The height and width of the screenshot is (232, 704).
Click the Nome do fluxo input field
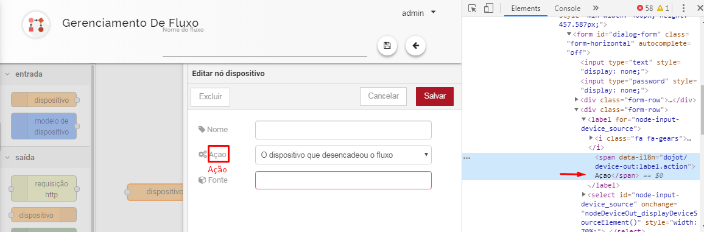(x=264, y=47)
